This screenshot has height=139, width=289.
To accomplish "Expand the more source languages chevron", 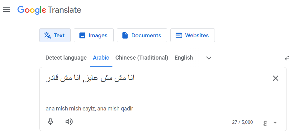I will click(209, 58).
